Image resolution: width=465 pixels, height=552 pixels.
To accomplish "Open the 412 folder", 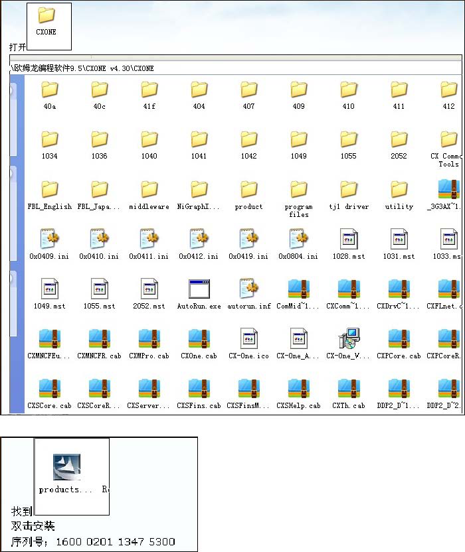I will click(x=448, y=96).
